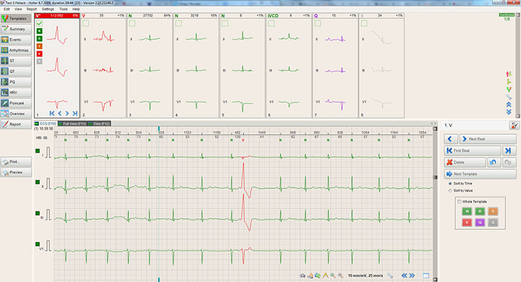
Task: Check the template 5 (N, 8) checkbox
Action: [225, 23]
